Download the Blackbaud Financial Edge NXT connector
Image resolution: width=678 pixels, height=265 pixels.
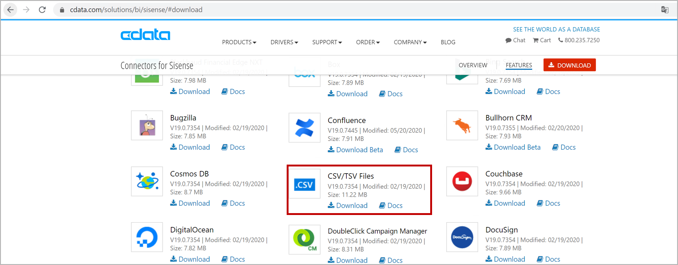190,91
